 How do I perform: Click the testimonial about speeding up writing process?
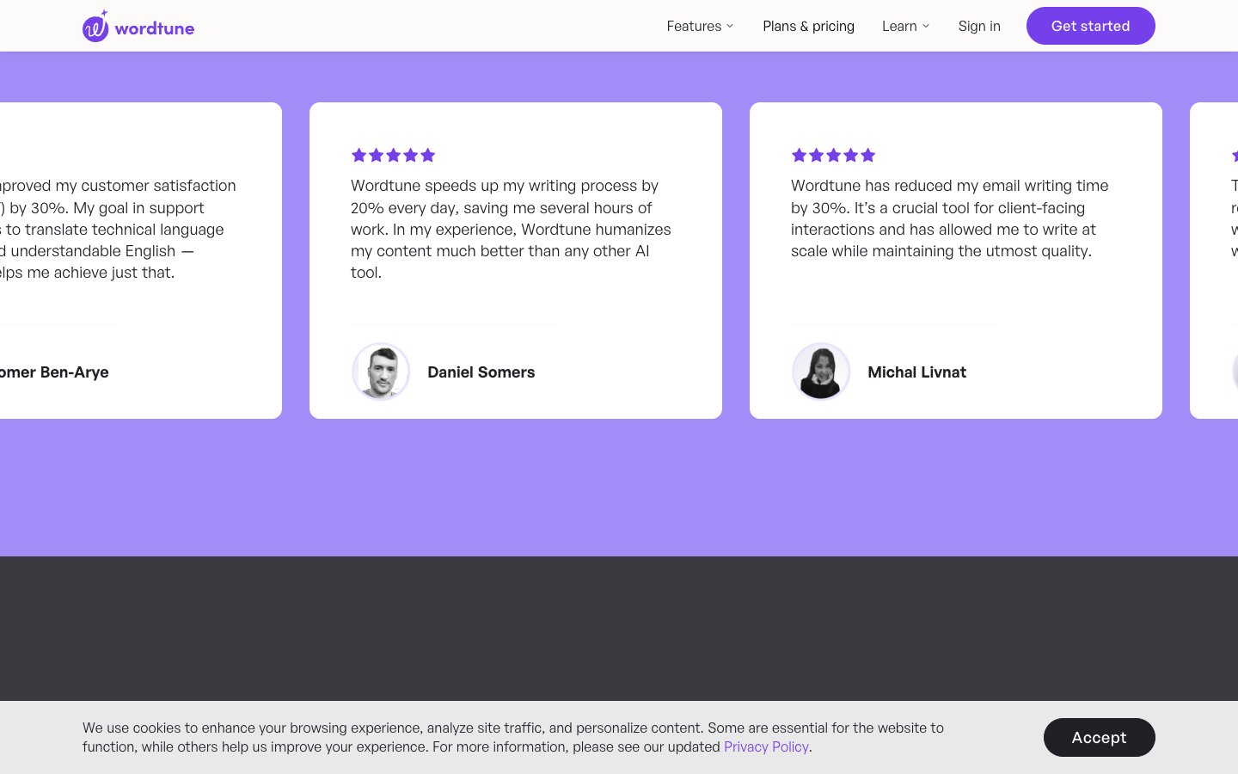pyautogui.click(x=511, y=229)
